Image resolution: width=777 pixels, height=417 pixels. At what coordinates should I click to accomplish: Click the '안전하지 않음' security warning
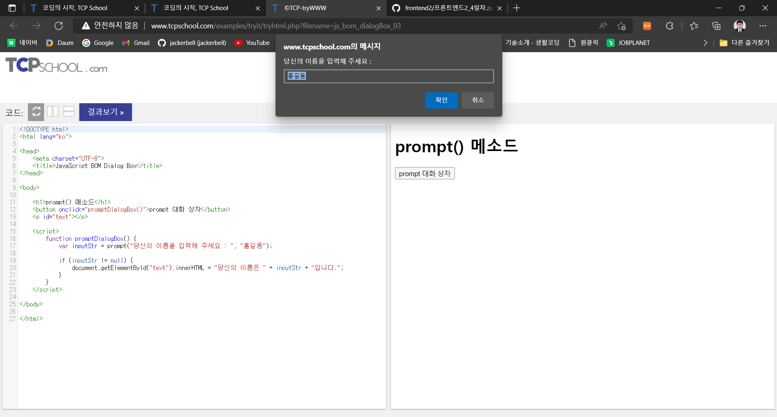point(110,26)
